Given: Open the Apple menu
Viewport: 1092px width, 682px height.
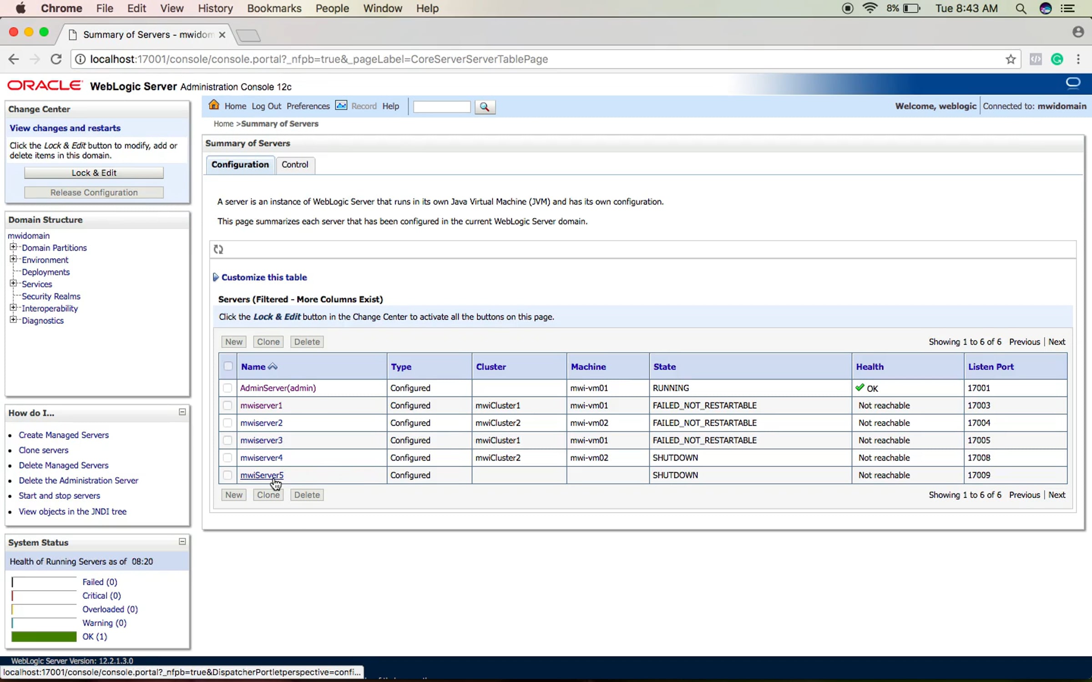Looking at the screenshot, I should 21,8.
